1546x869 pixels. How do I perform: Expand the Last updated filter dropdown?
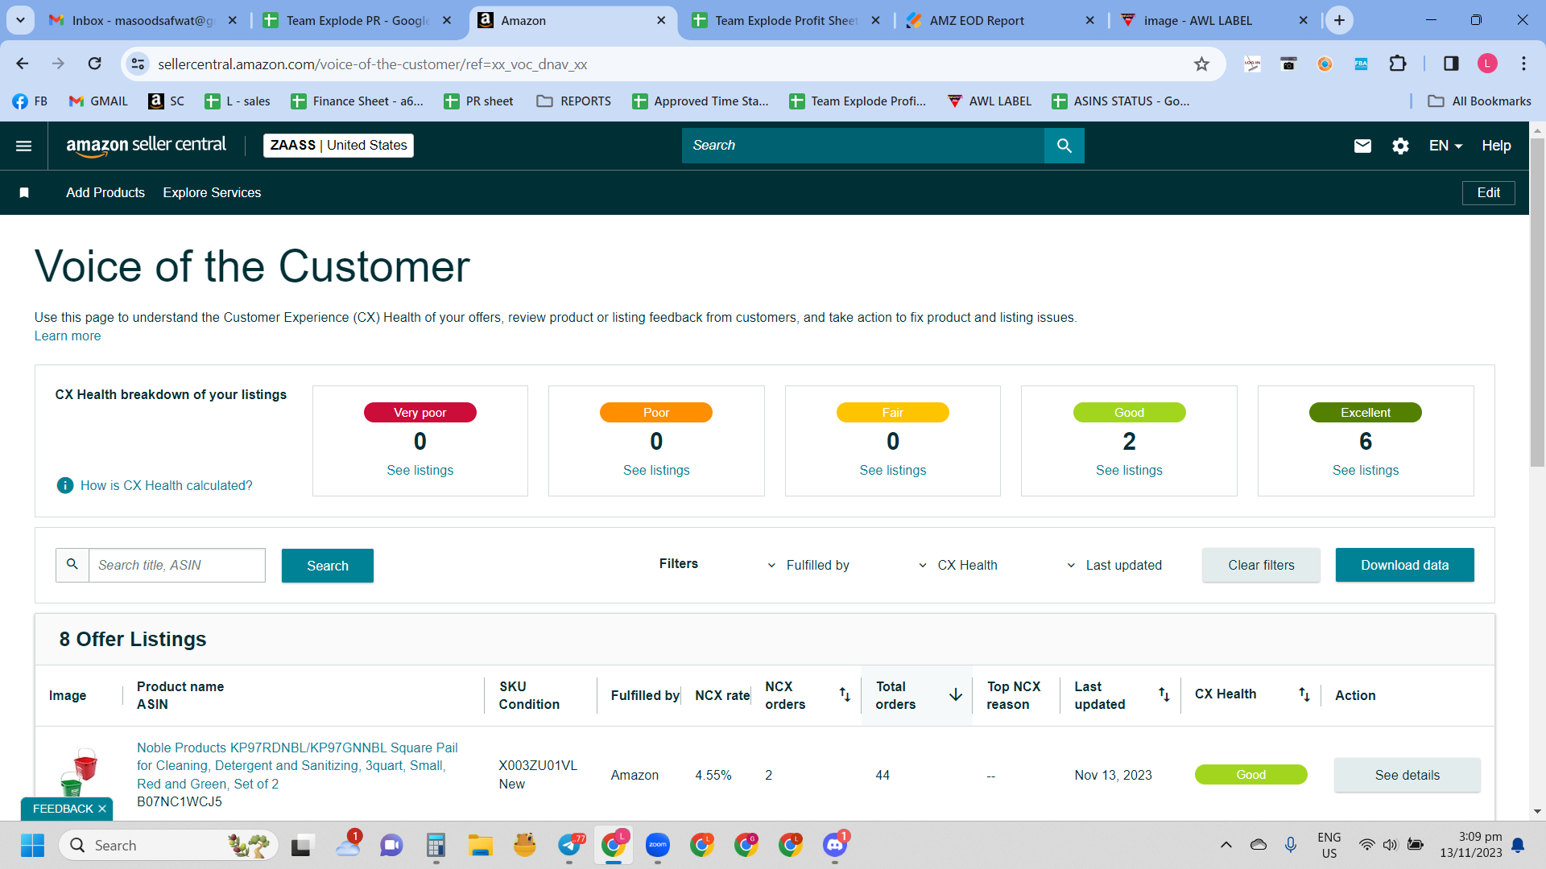pyautogui.click(x=1114, y=566)
